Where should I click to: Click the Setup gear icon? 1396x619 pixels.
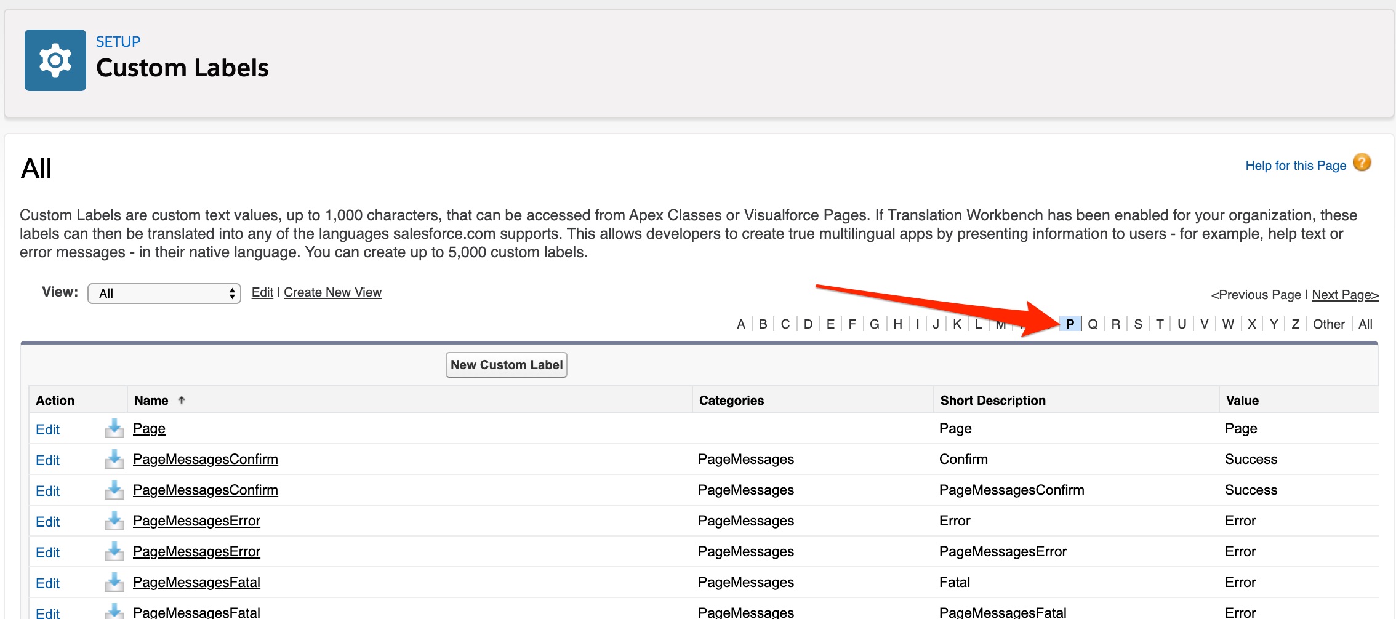pos(55,60)
